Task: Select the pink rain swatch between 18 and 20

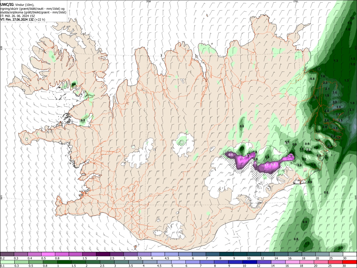Action: (306, 262)
